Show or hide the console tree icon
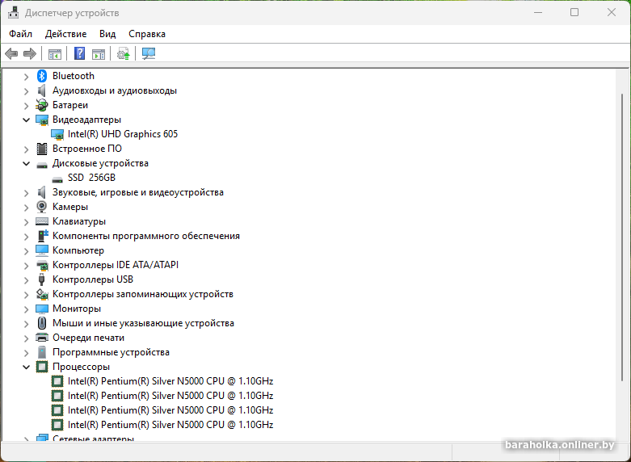 tap(55, 54)
